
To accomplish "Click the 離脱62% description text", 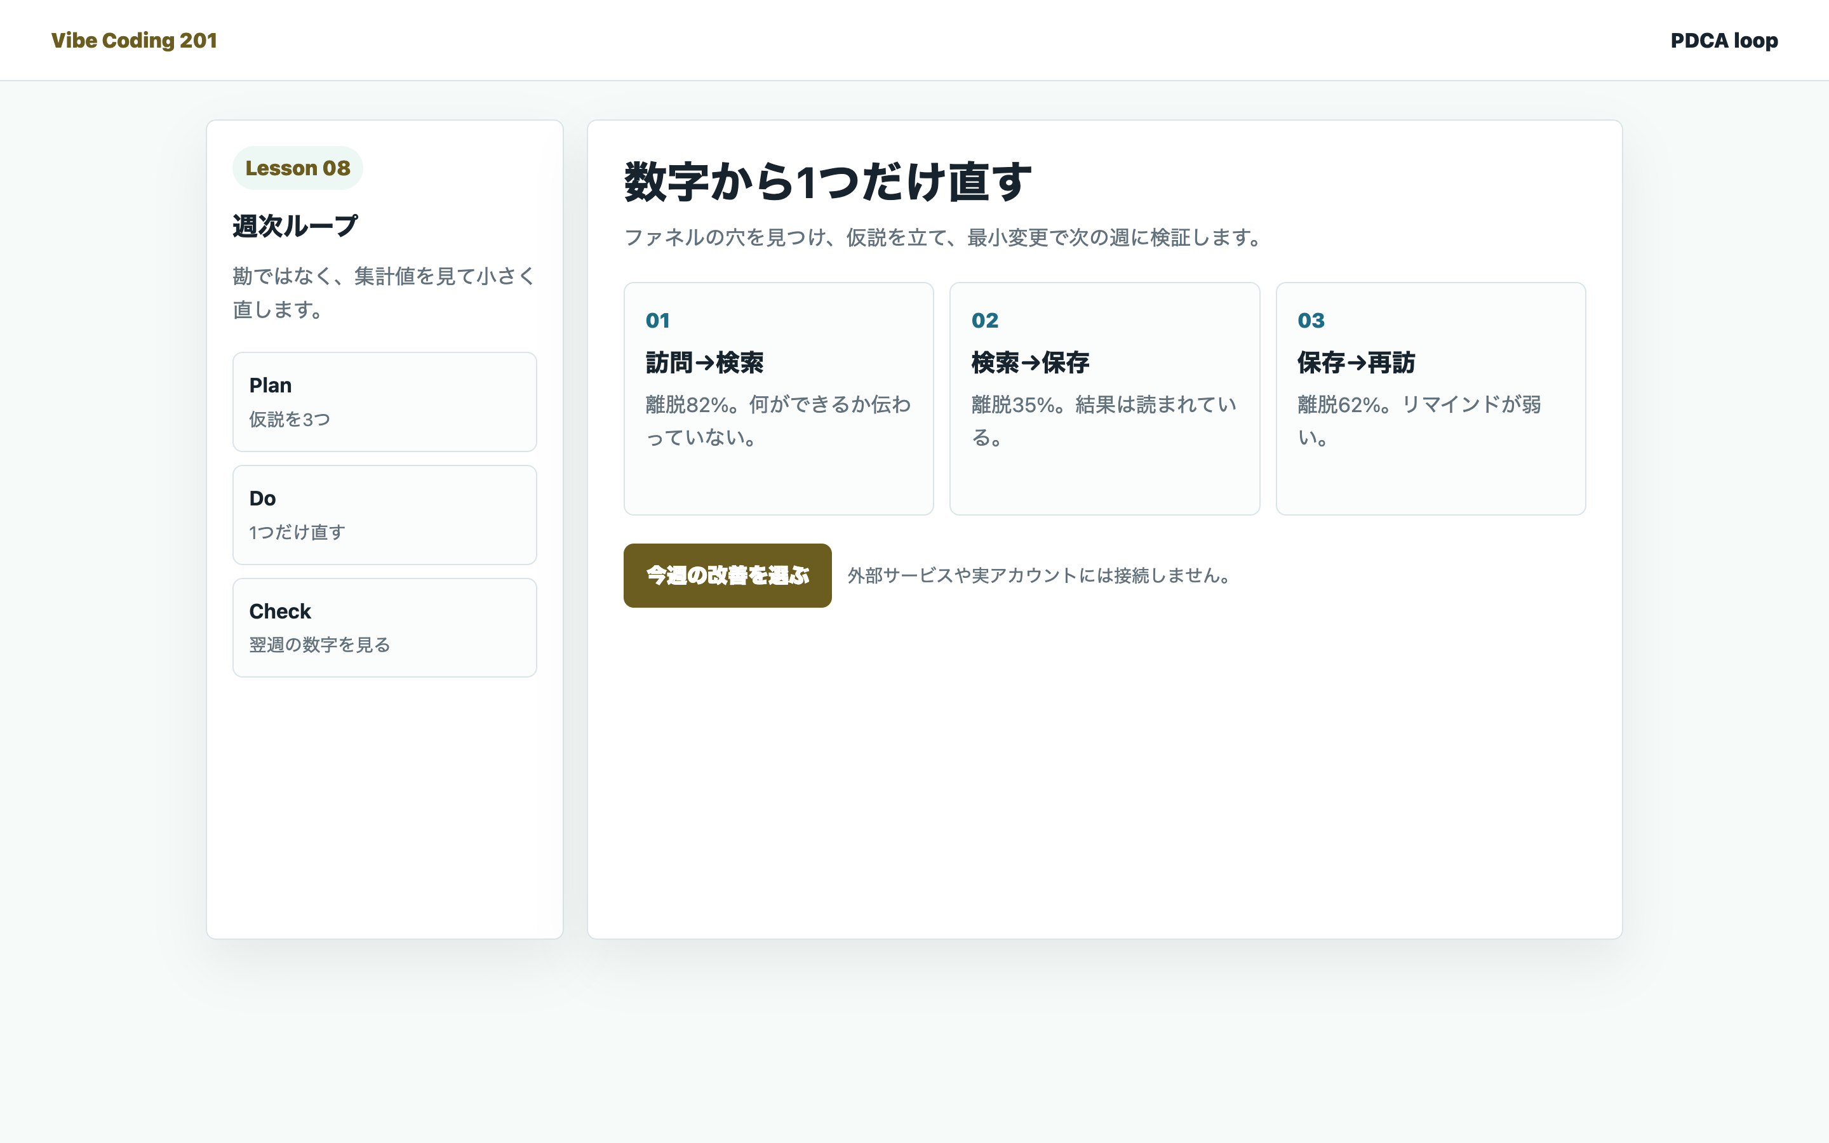I will 1419,421.
